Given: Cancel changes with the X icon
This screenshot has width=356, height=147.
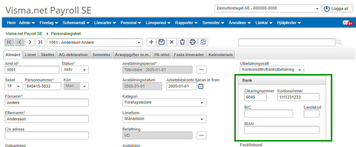Looking at the screenshot, I should pyautogui.click(x=172, y=42).
